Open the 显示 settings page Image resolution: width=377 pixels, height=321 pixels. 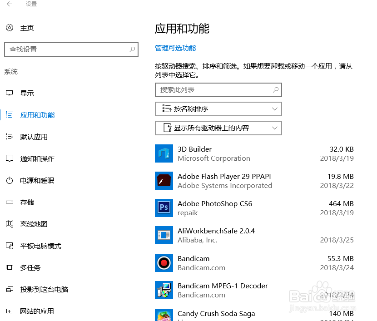tap(27, 93)
